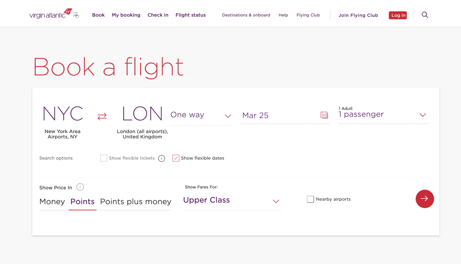This screenshot has height=264, width=461.
Task: Open the Join Flying Club link
Action: 358,15
